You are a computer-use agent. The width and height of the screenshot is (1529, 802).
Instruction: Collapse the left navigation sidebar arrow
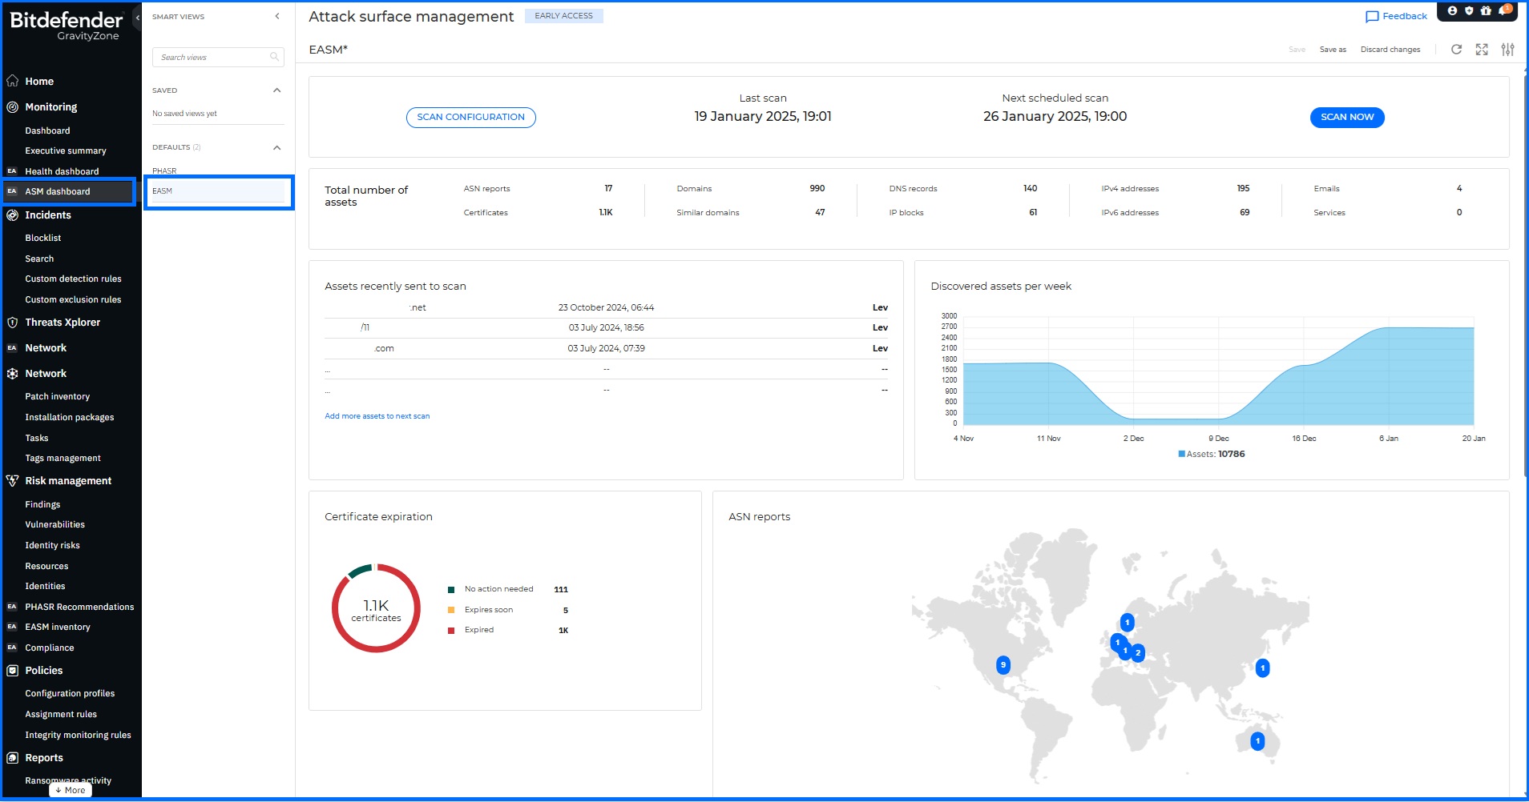[x=137, y=17]
